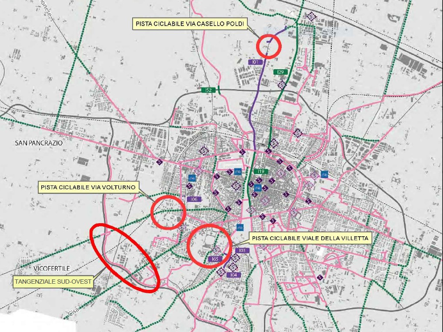Viewport: 443px width, 332px height.
Task: Click the Pista Ciclabile Viale della Villetta callout
Action: tap(310, 238)
